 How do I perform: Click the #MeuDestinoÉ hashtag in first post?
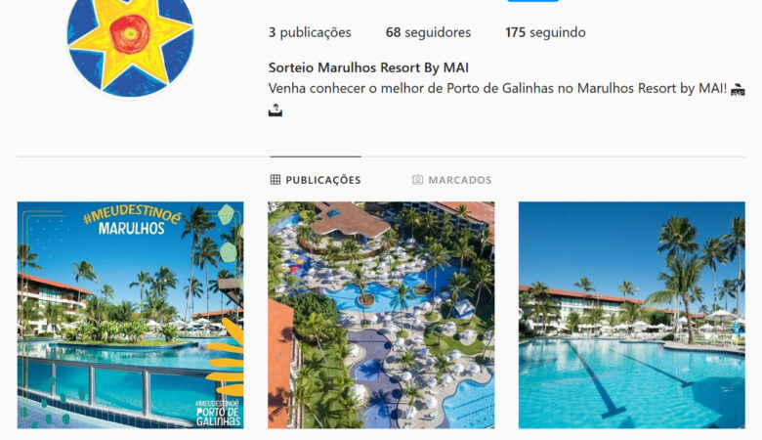pos(132,214)
